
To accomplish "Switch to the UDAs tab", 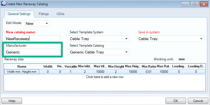I will [x=60, y=14].
